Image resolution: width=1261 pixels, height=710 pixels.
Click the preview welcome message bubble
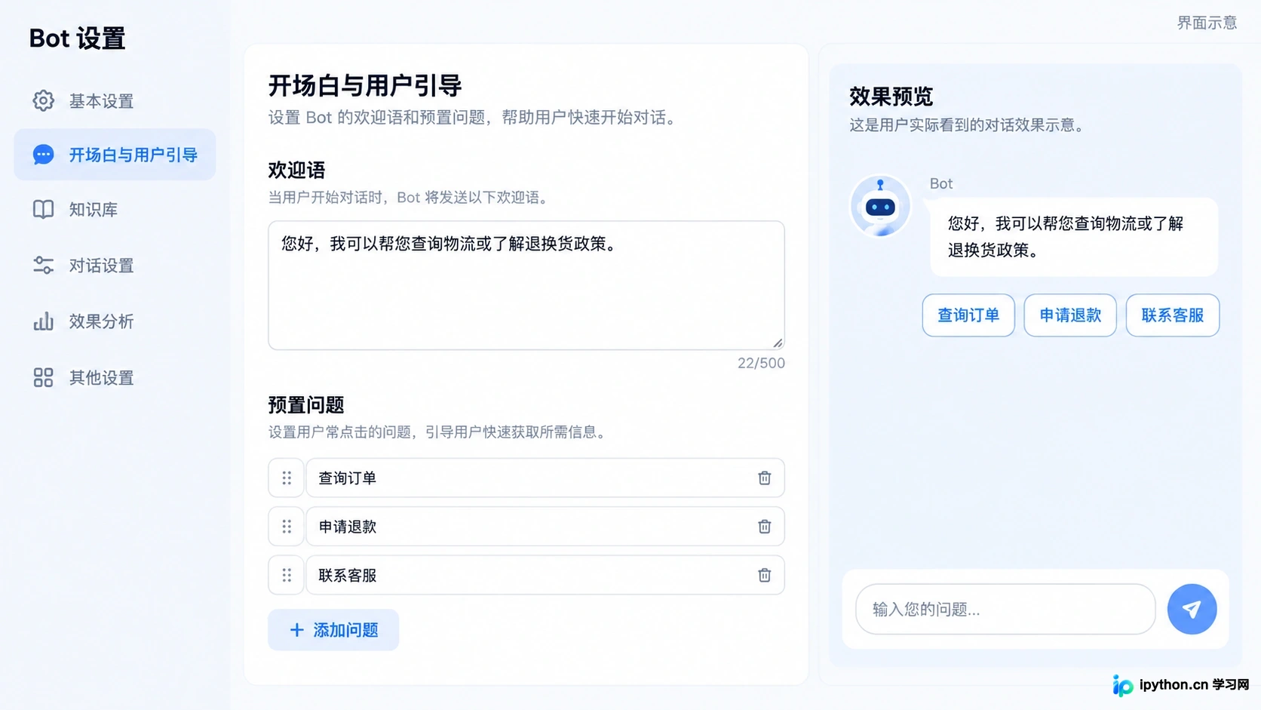tap(1073, 237)
